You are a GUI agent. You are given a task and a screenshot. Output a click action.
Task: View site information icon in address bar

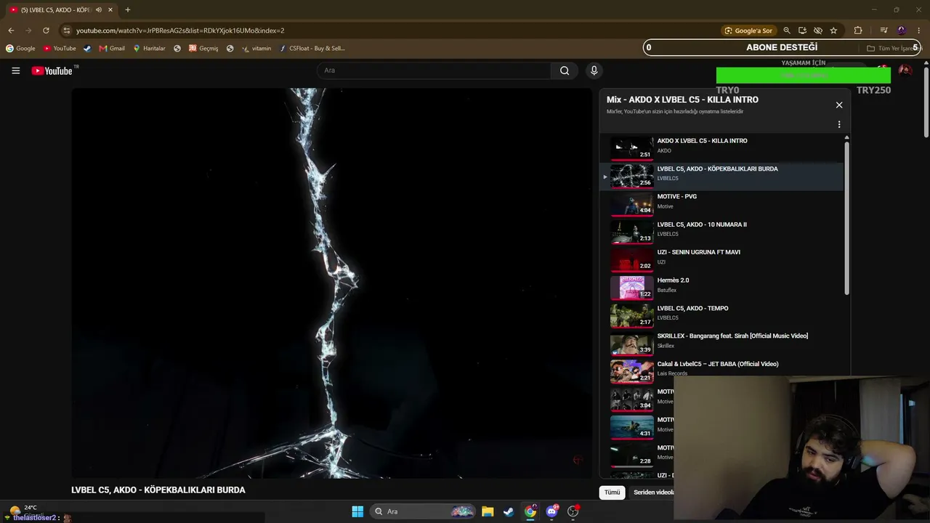pos(66,31)
